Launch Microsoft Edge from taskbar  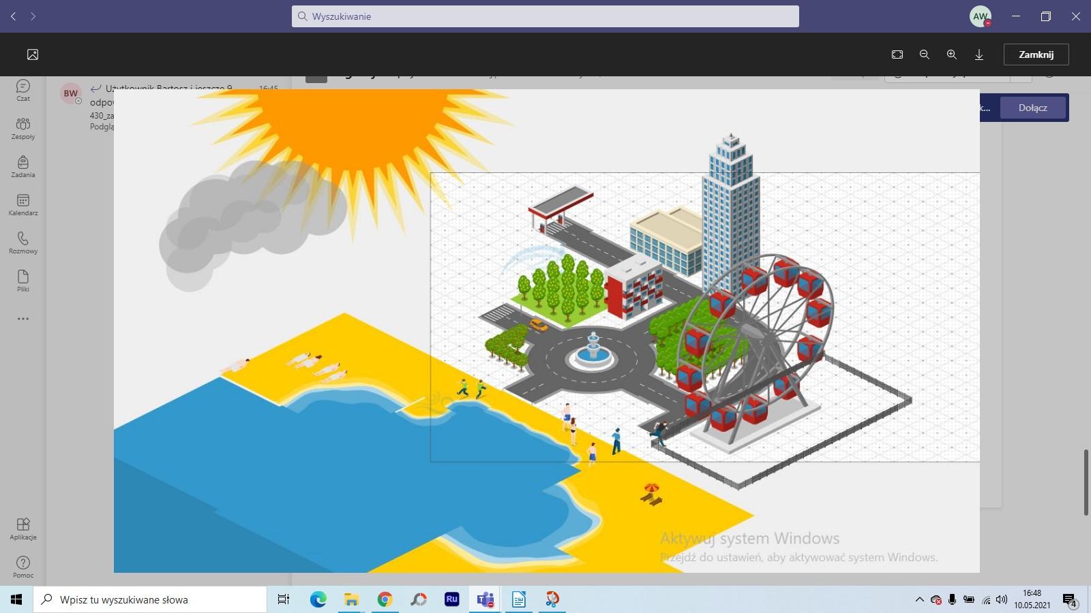(318, 599)
